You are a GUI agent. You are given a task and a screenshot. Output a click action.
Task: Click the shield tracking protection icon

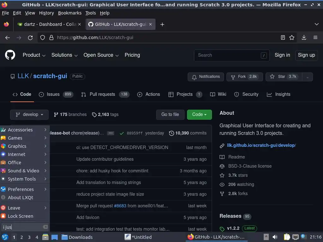point(43,38)
